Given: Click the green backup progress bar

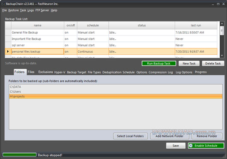Looking at the screenshot, I should (19, 155).
